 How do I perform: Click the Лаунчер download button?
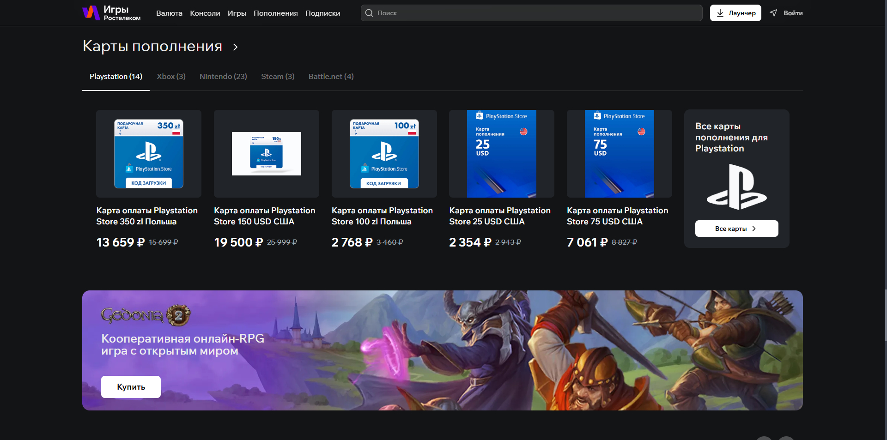pyautogui.click(x=735, y=13)
